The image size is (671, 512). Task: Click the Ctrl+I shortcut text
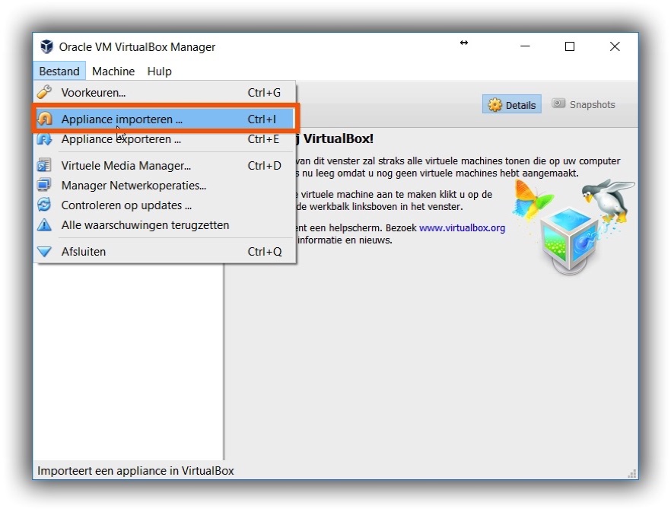pyautogui.click(x=262, y=119)
